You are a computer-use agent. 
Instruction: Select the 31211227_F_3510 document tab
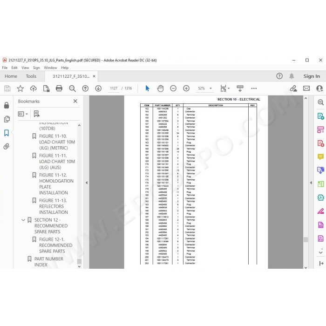[71, 76]
